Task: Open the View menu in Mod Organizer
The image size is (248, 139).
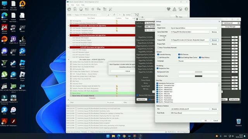Action: tap(72, 5)
